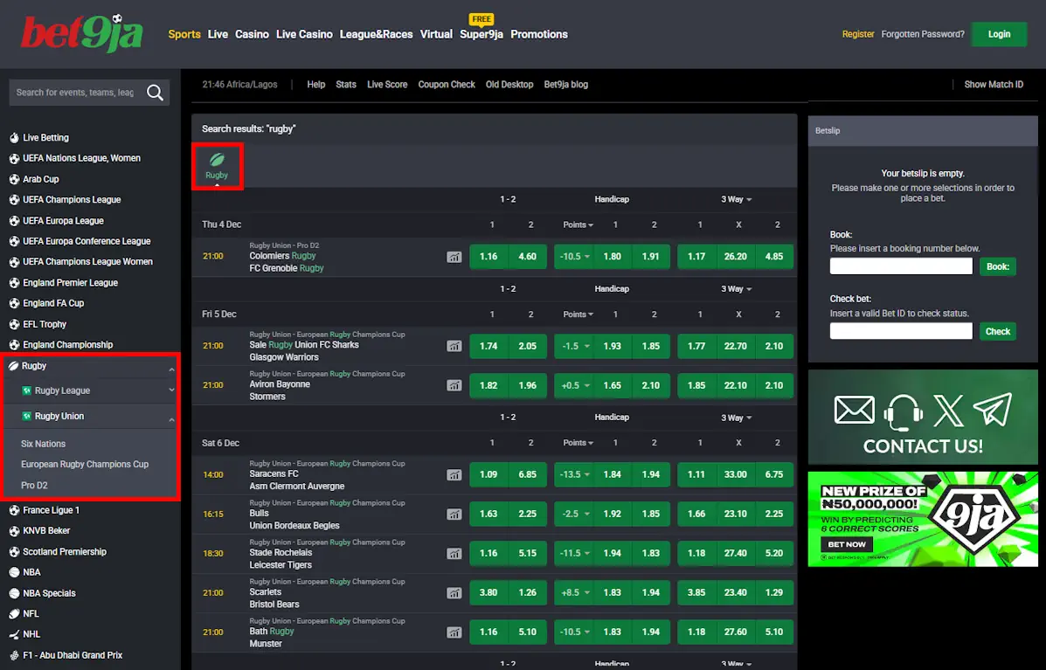Click the headset live chat icon
Viewport: 1046px width, 670px height.
[x=900, y=411]
